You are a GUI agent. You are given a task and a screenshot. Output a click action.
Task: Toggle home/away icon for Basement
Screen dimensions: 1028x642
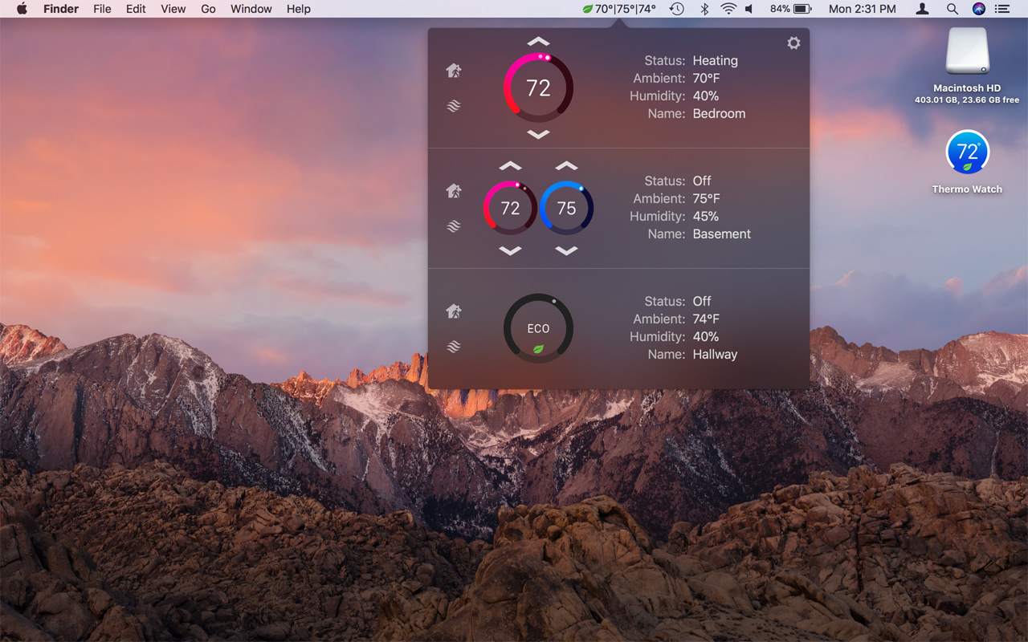click(x=454, y=191)
